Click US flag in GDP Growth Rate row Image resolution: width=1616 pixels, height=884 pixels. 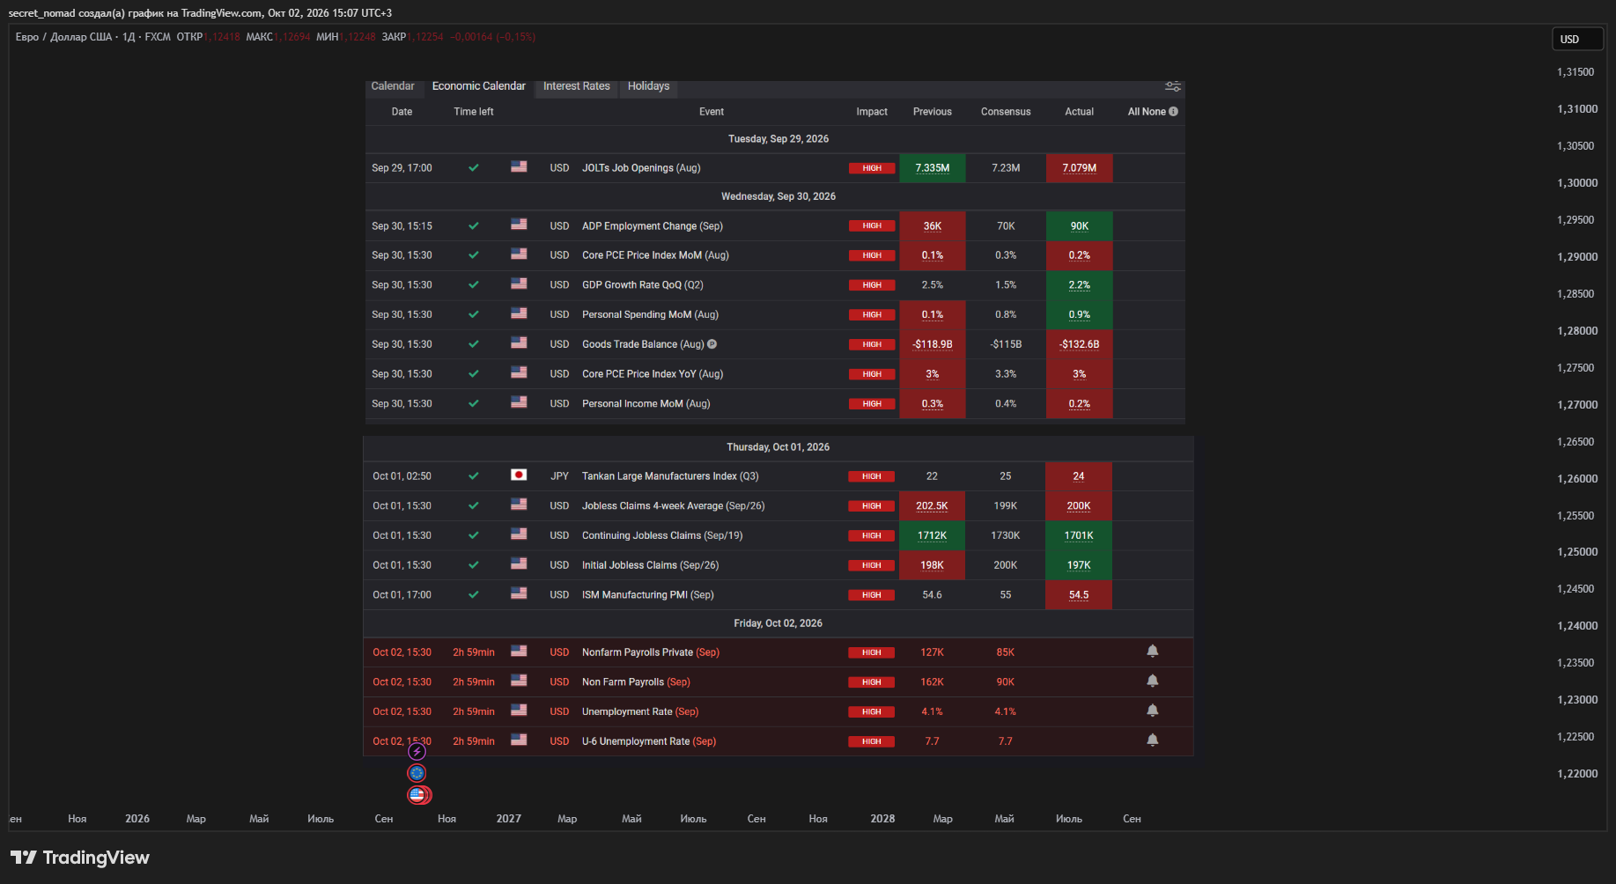[519, 284]
